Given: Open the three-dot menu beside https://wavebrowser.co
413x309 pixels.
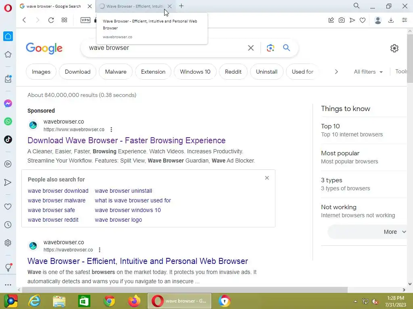Looking at the screenshot, I should click(100, 250).
